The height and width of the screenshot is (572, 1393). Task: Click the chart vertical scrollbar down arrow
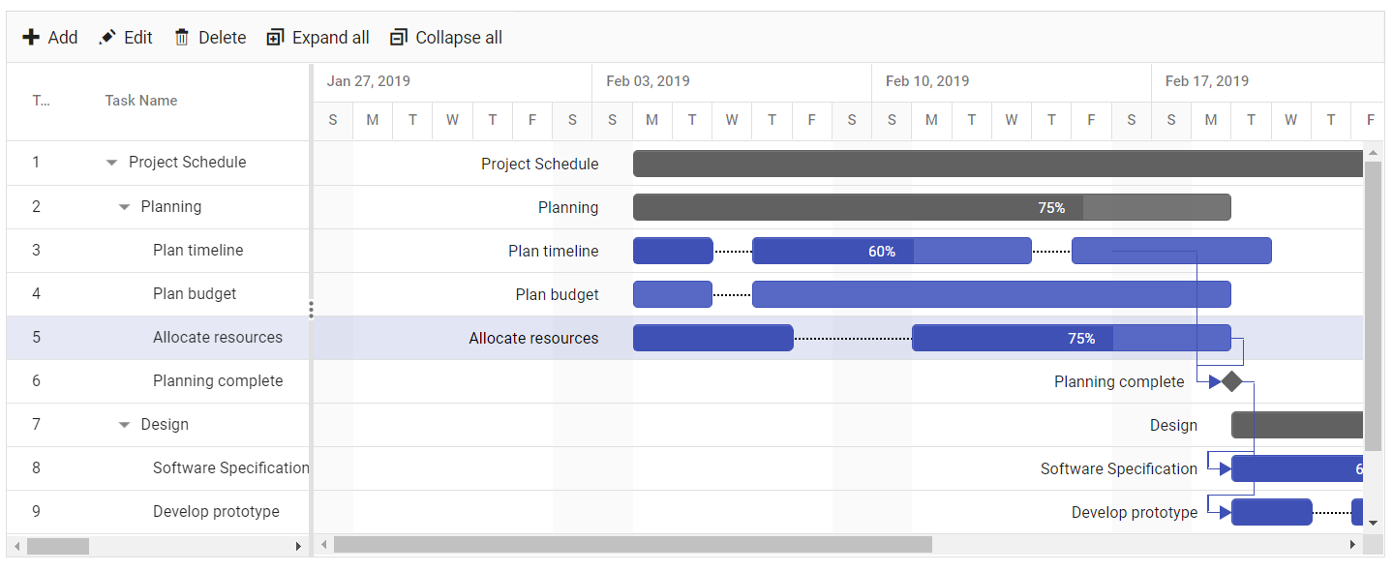(1373, 523)
